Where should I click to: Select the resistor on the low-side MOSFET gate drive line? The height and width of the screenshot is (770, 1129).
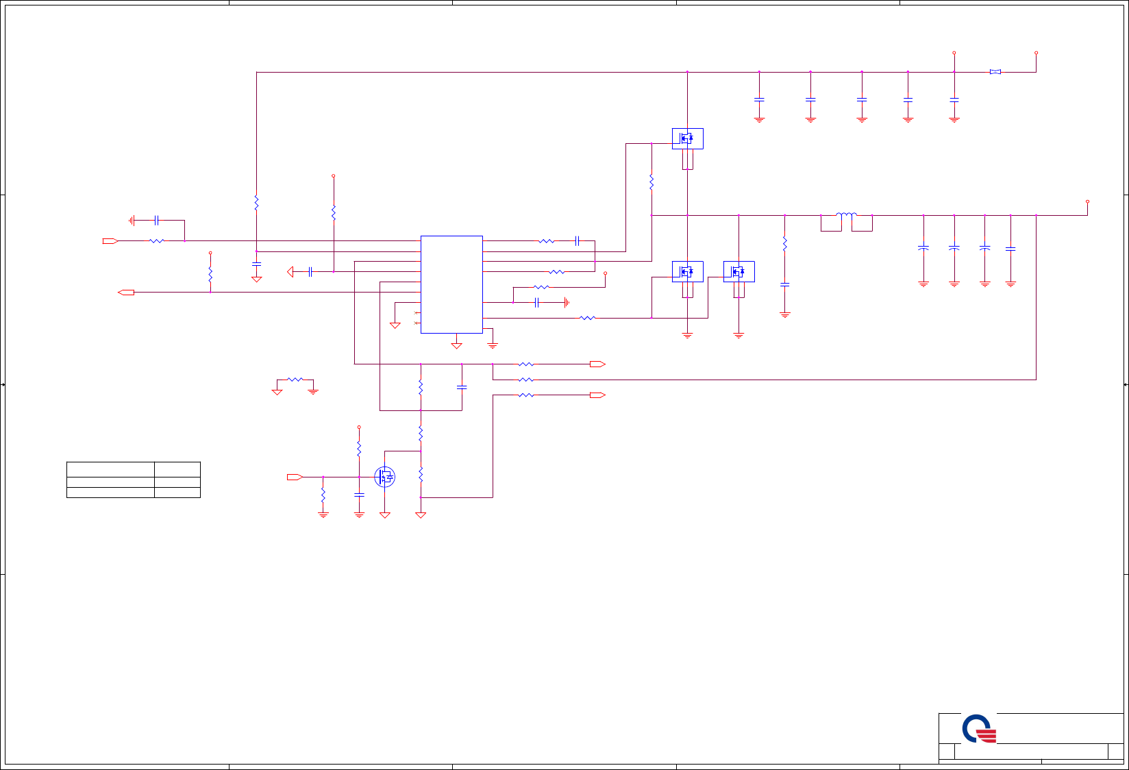[x=588, y=318]
